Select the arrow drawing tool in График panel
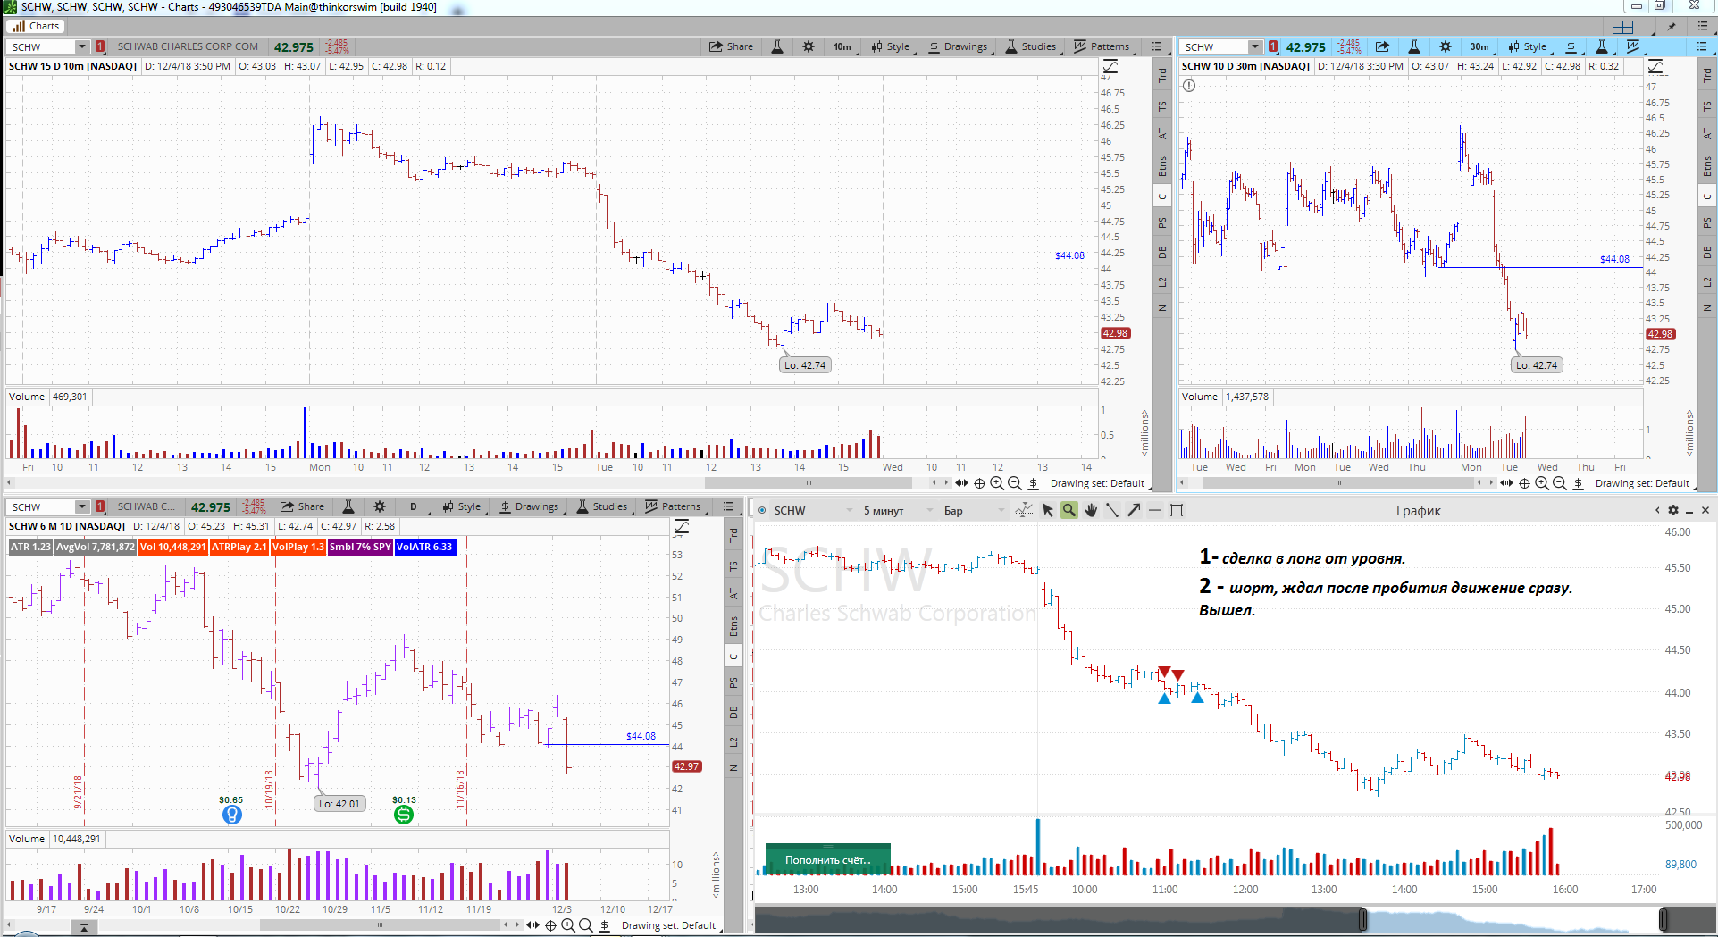Screen dimensions: 1718x937 click(x=1134, y=510)
